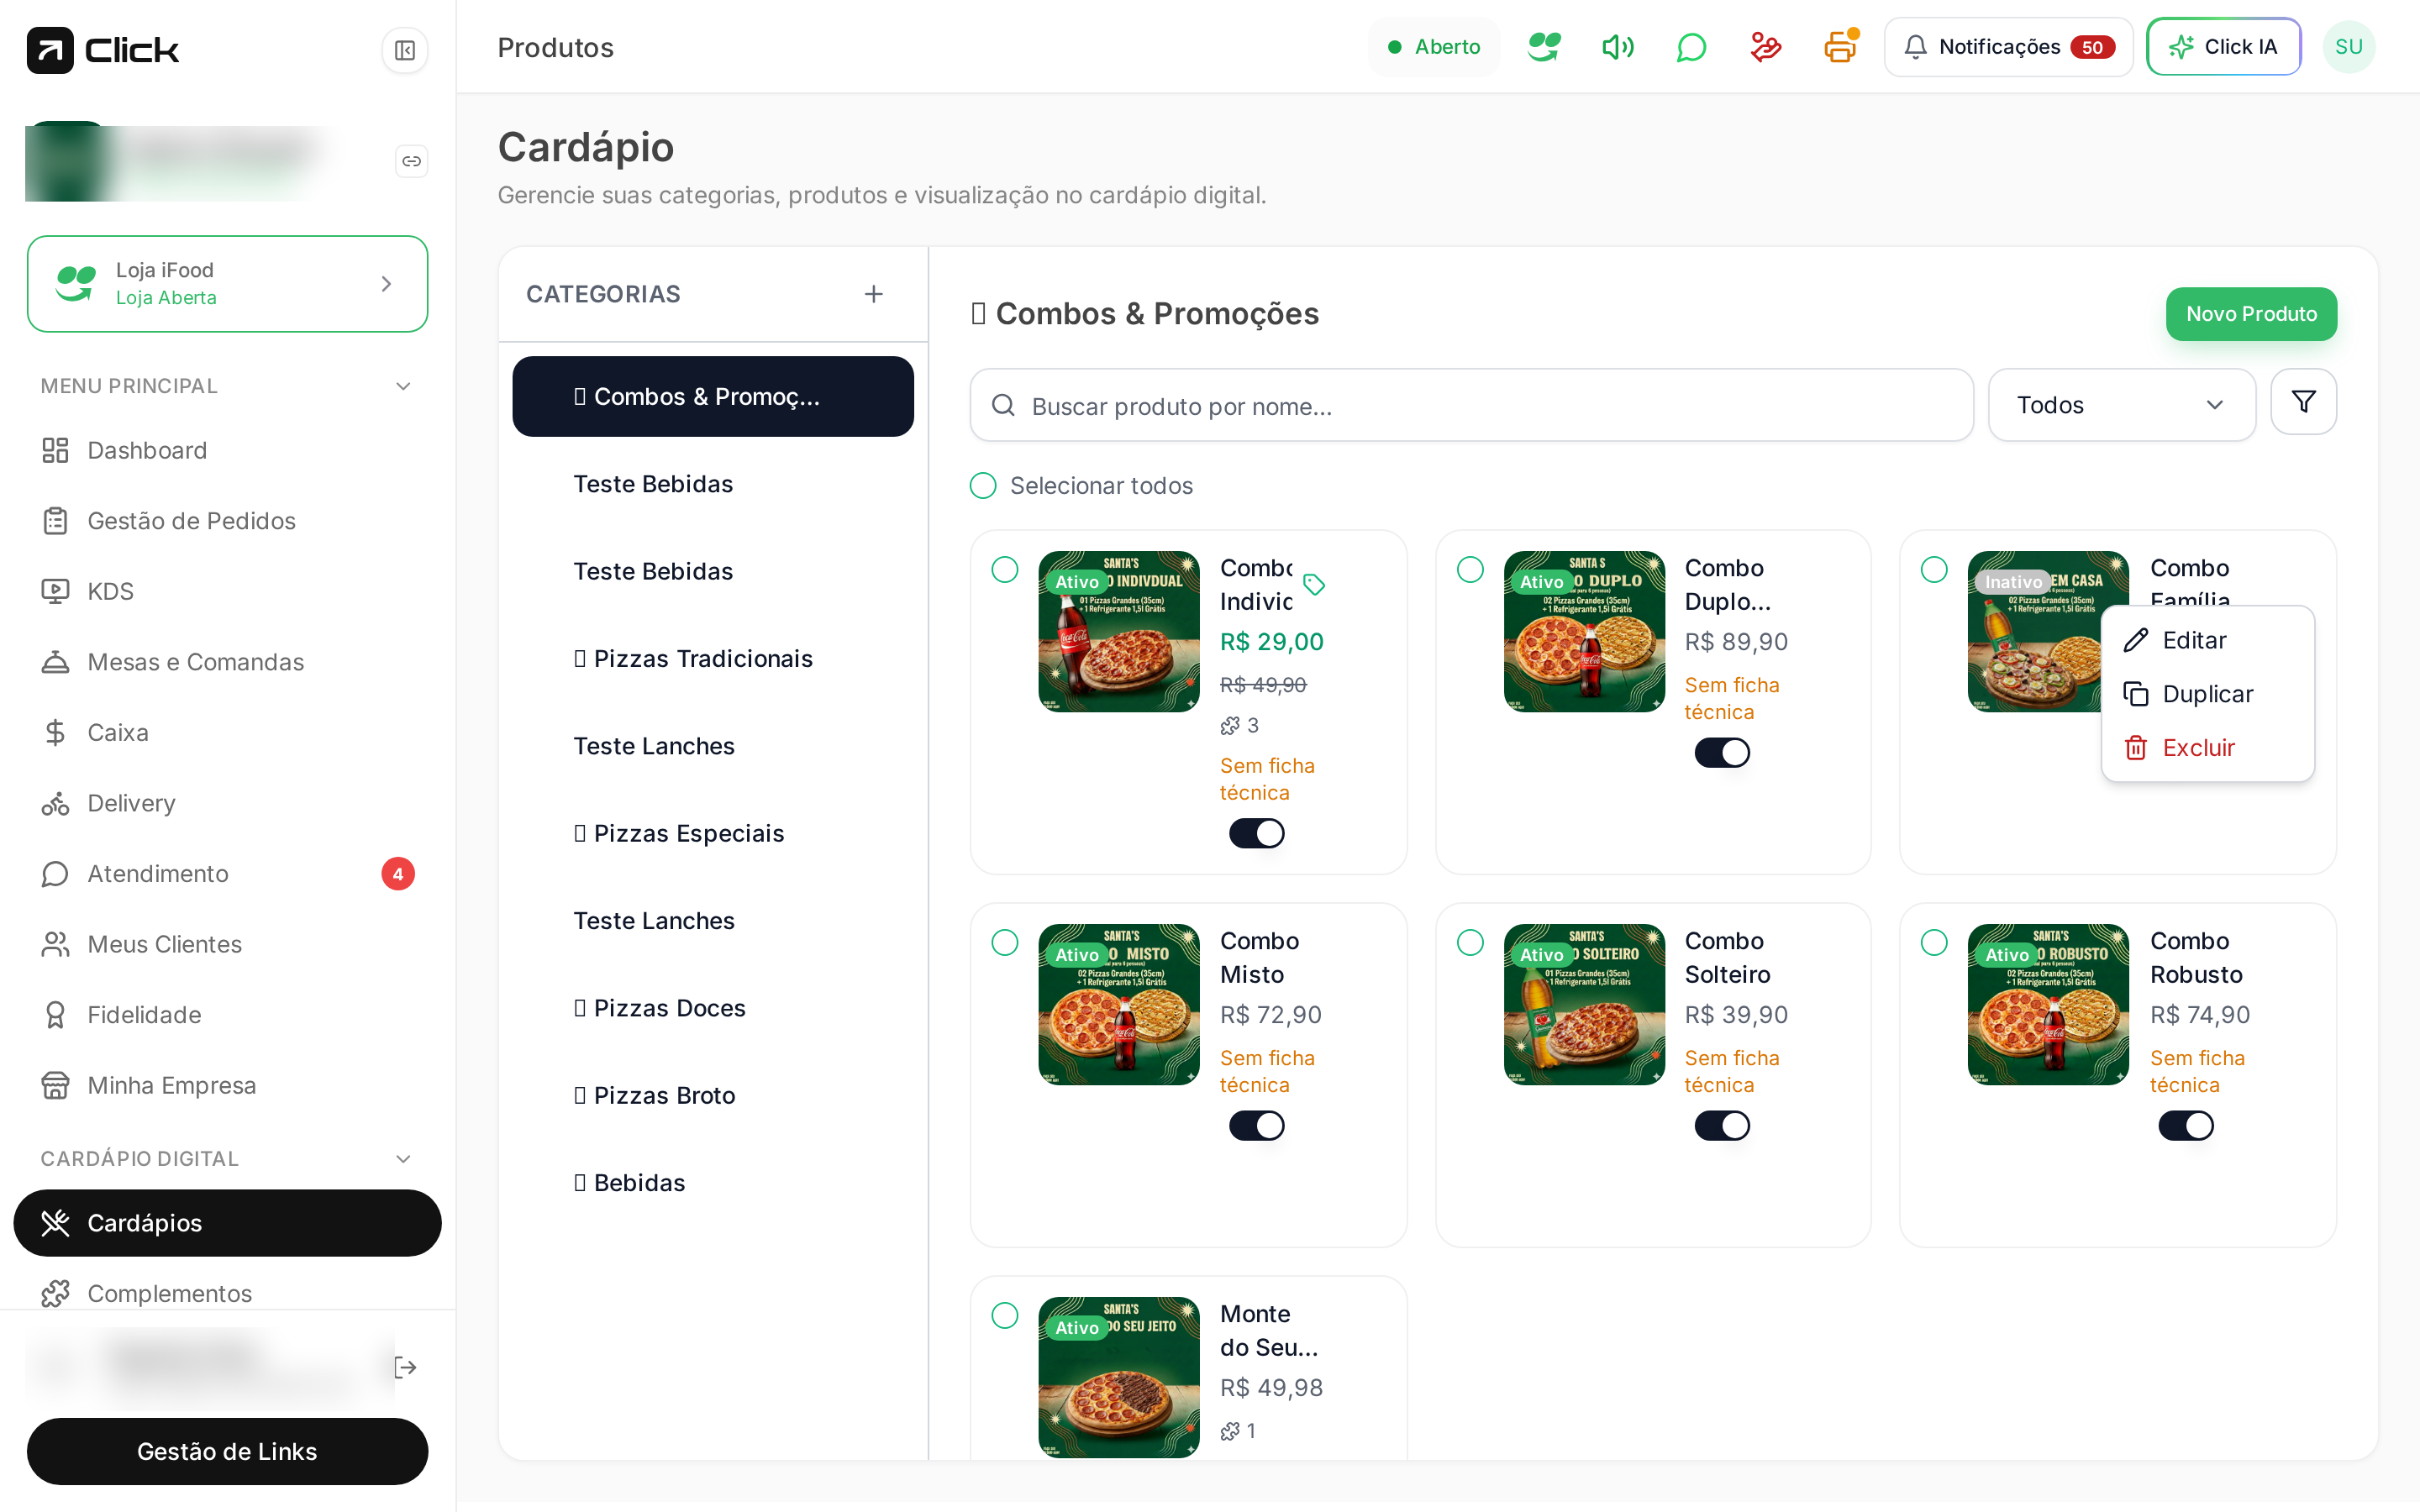Collapse the MENU PRINCIPAL section
This screenshot has width=2420, height=1512.
(x=403, y=386)
